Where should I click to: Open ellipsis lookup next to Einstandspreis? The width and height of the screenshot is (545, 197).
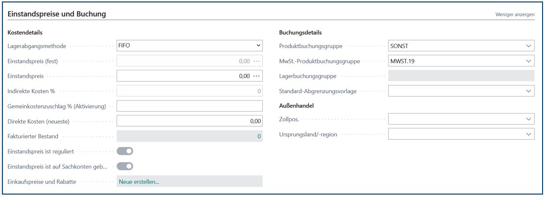(x=256, y=76)
